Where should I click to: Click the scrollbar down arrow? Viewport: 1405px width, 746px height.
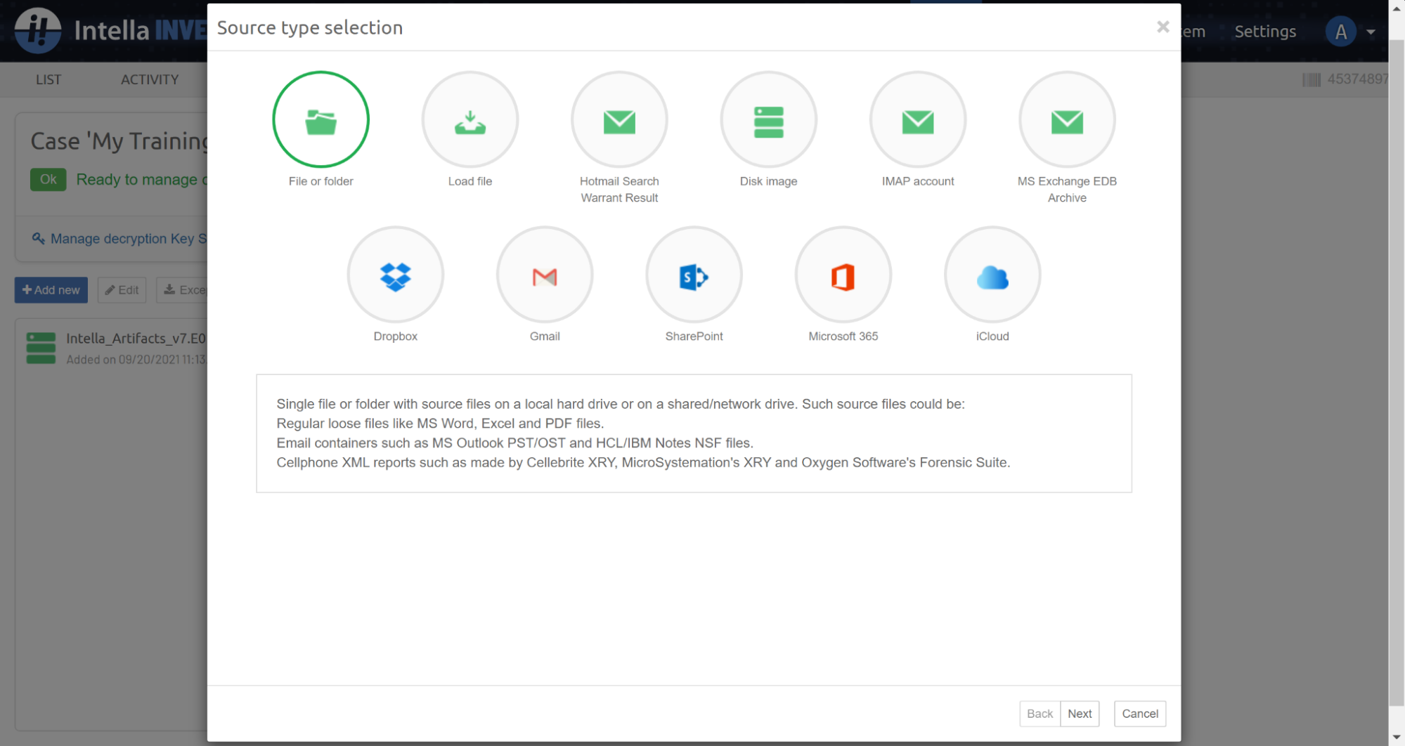(x=1396, y=737)
